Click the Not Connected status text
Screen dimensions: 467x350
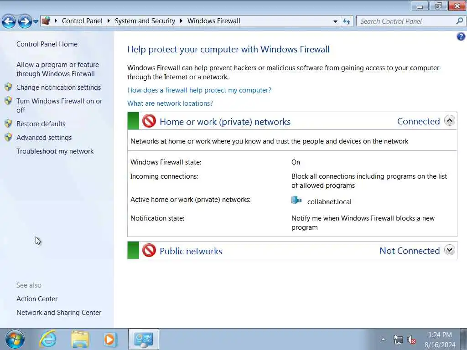[410, 251]
